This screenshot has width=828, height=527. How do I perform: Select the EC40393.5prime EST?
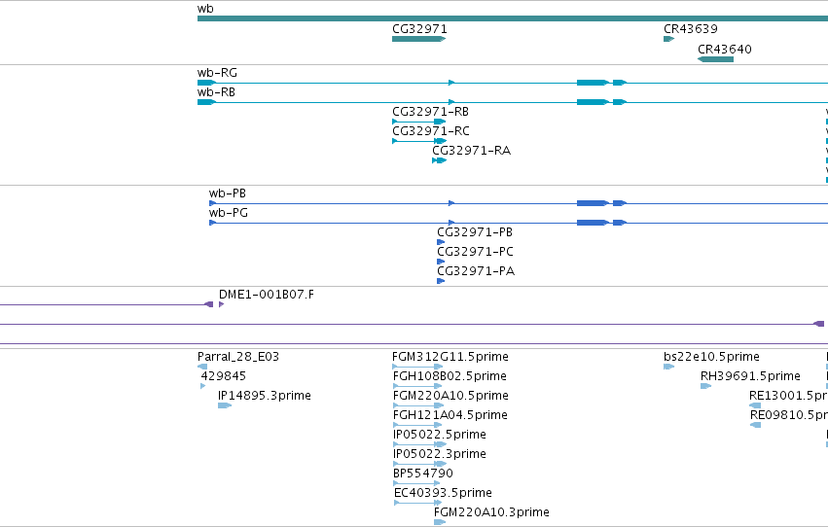[x=418, y=503]
